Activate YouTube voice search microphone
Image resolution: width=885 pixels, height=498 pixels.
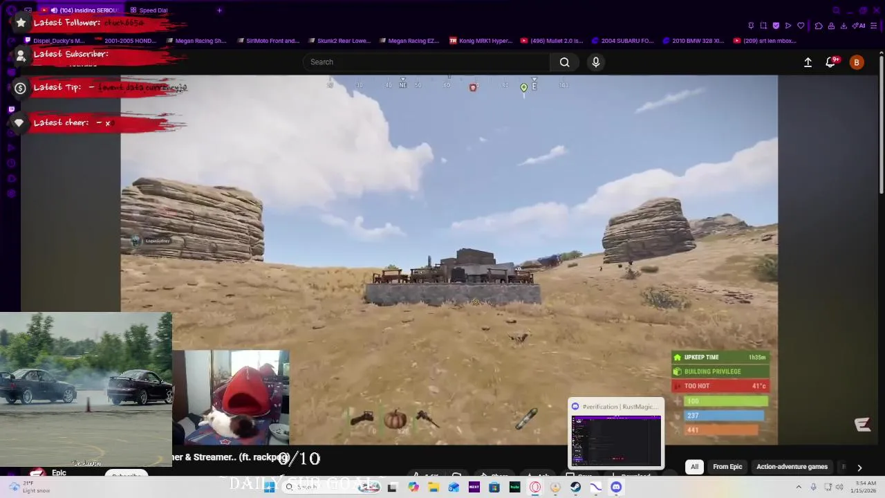click(596, 62)
